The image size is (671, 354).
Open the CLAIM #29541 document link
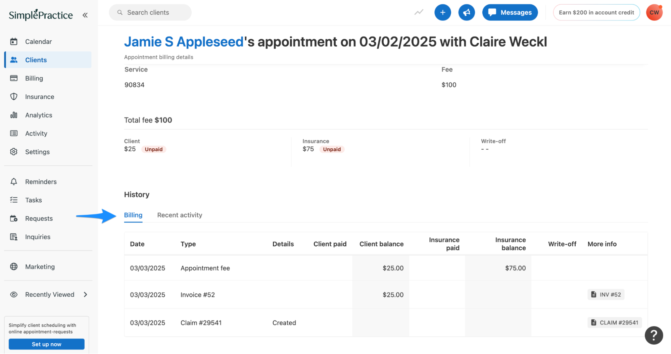(x=615, y=322)
